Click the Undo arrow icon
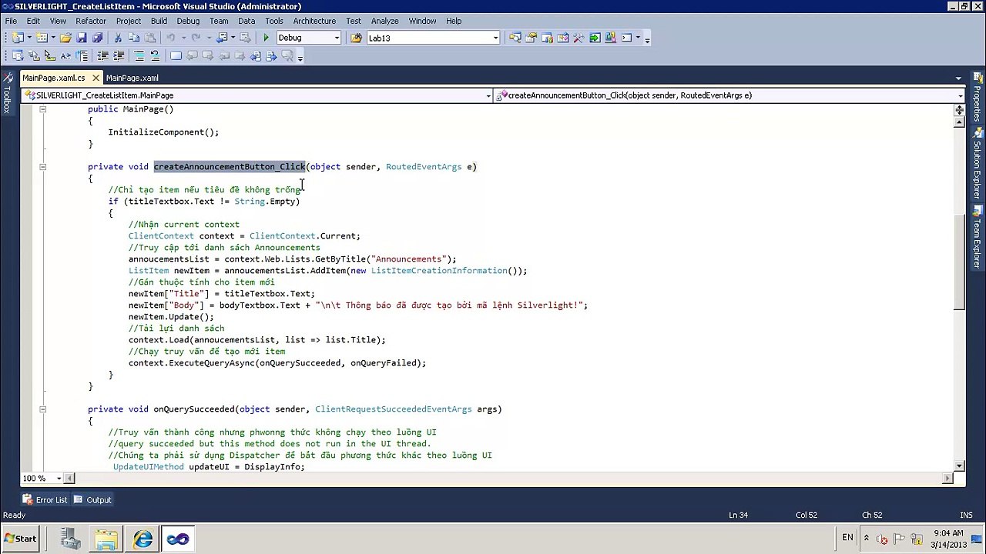Viewport: 986px width, 554px height. [170, 38]
